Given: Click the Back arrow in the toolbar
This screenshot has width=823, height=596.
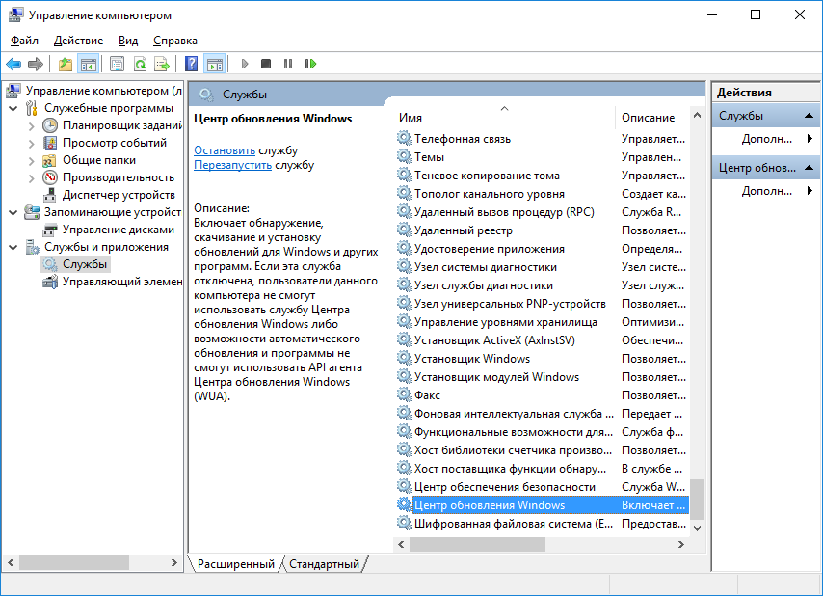Looking at the screenshot, I should tap(13, 64).
